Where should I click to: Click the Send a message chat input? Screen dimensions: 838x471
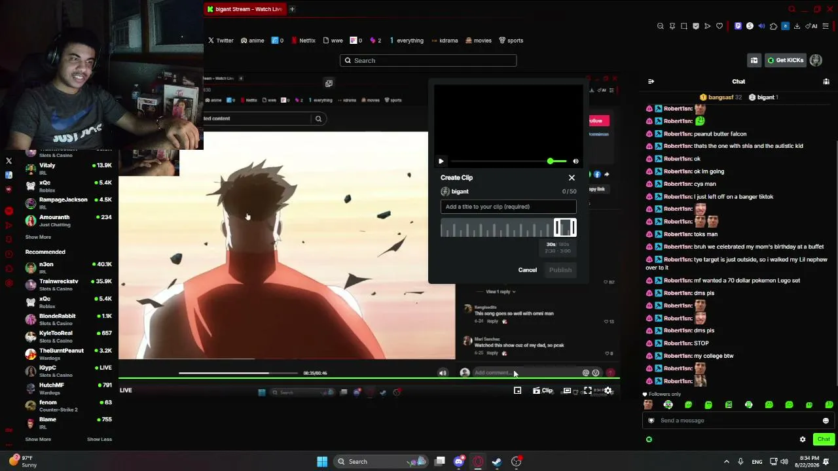click(737, 421)
